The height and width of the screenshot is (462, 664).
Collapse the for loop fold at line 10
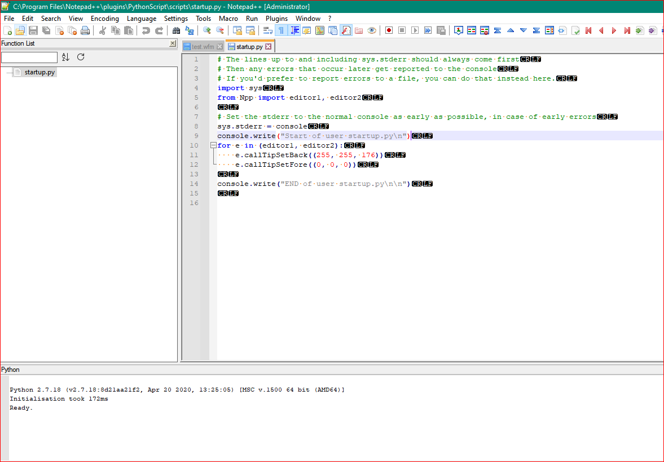coord(215,145)
